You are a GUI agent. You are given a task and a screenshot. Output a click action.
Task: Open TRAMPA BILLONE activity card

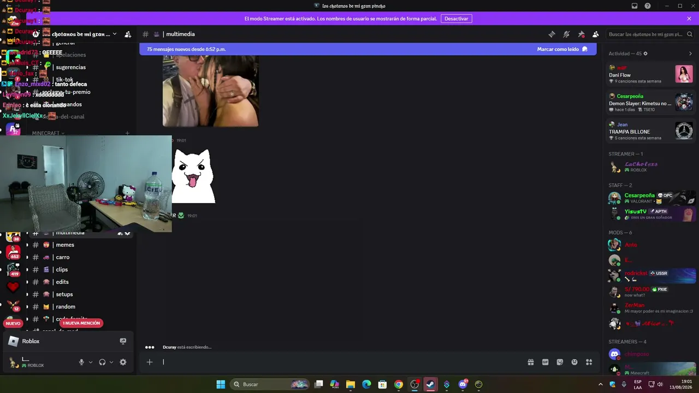pos(650,131)
